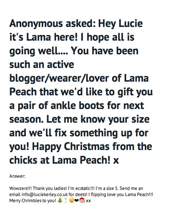Click "Lama Peach! x" ending the question
This screenshot has width=179, height=218.
pos(86,160)
